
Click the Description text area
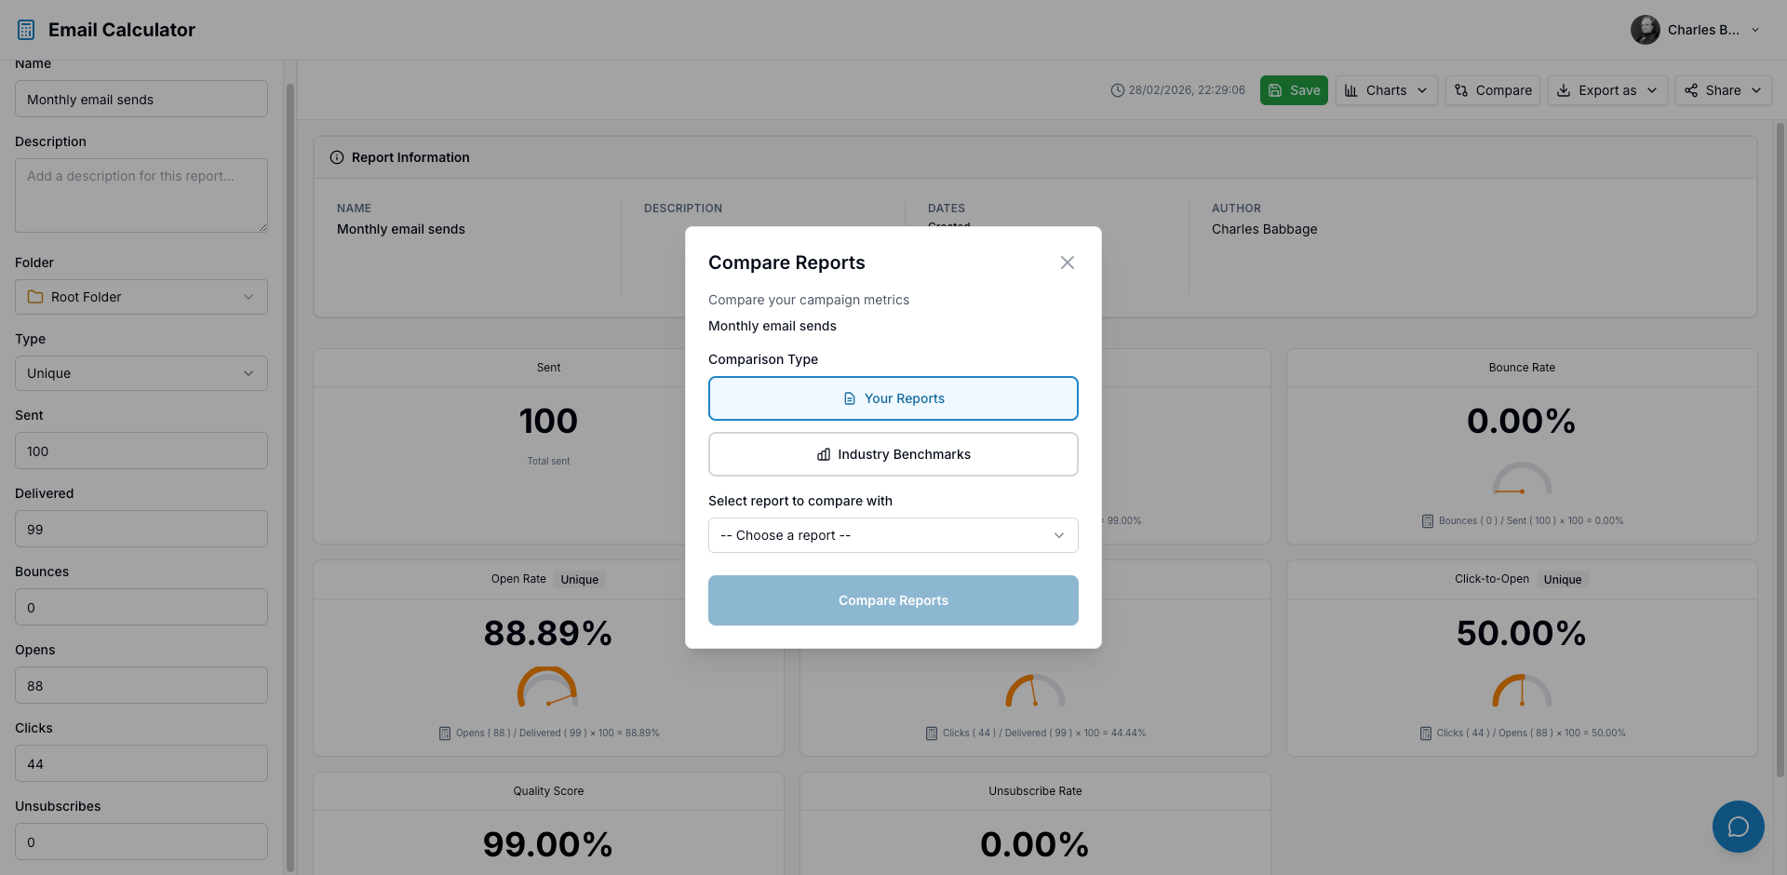tap(141, 195)
